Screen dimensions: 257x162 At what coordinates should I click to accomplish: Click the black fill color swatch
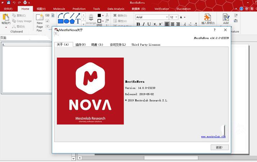point(99,15)
